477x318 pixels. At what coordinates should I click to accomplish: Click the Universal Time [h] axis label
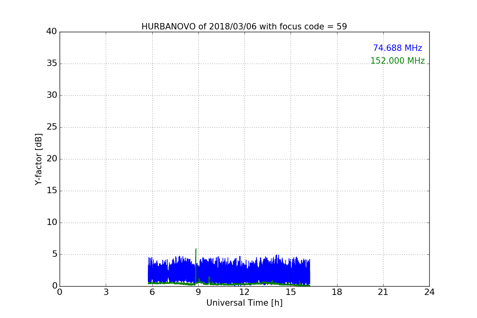coord(244,303)
